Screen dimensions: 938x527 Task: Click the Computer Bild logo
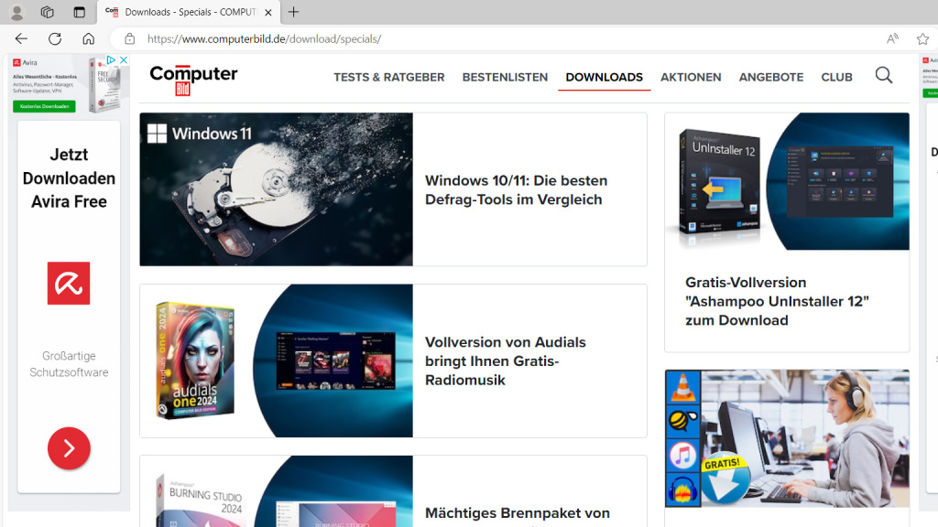click(x=192, y=78)
